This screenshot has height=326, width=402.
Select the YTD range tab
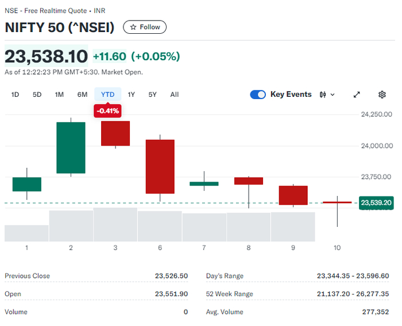pyautogui.click(x=107, y=95)
